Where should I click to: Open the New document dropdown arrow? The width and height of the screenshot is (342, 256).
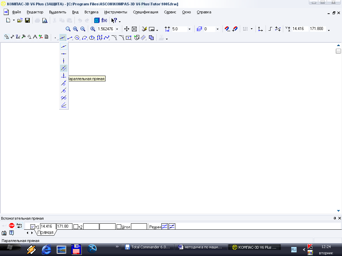coord(14,20)
